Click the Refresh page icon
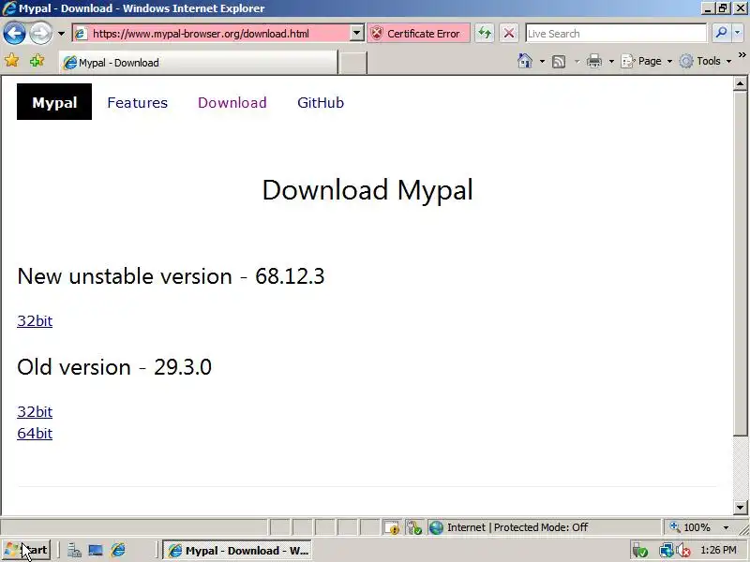The width and height of the screenshot is (750, 562). point(485,34)
